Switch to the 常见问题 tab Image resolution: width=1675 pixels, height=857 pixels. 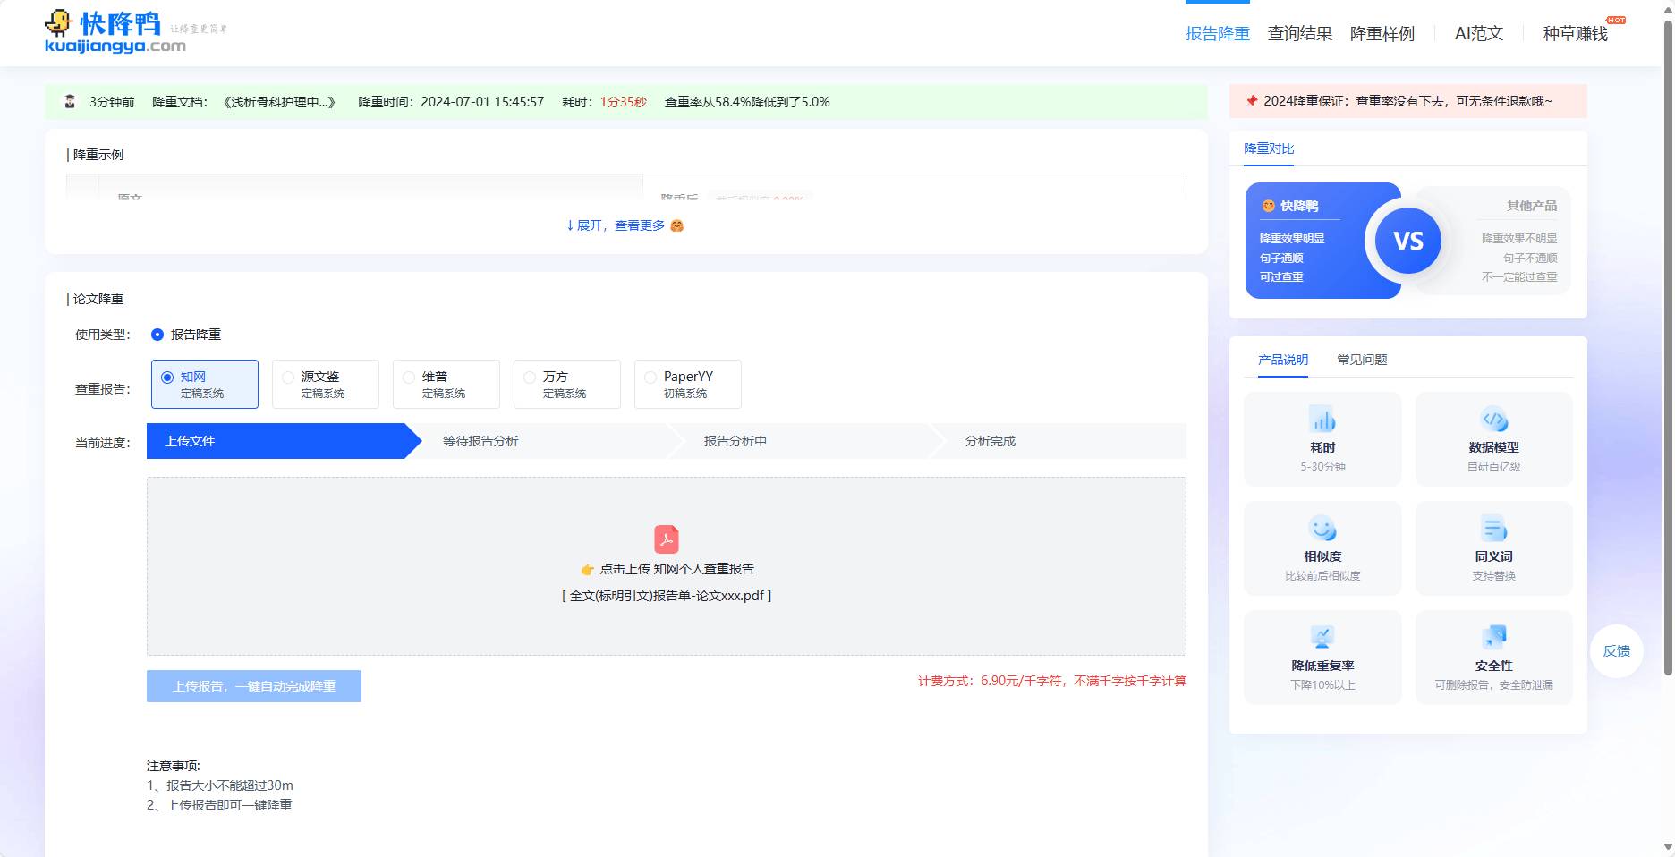click(x=1361, y=359)
